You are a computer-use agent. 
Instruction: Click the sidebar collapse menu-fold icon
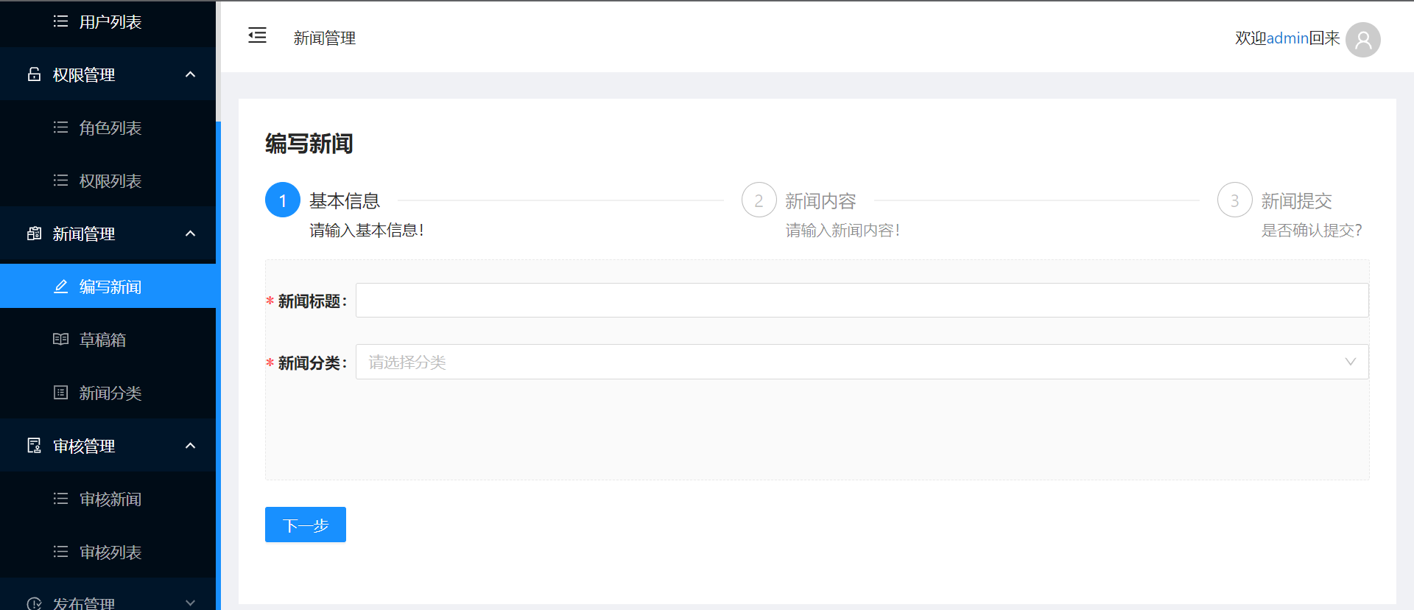tap(257, 35)
